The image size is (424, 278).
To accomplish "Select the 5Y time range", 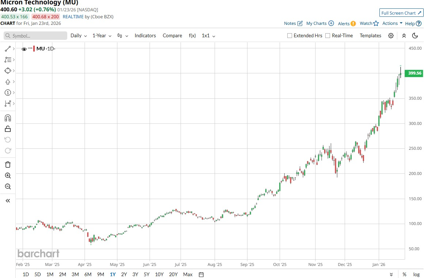I will click(x=147, y=274).
